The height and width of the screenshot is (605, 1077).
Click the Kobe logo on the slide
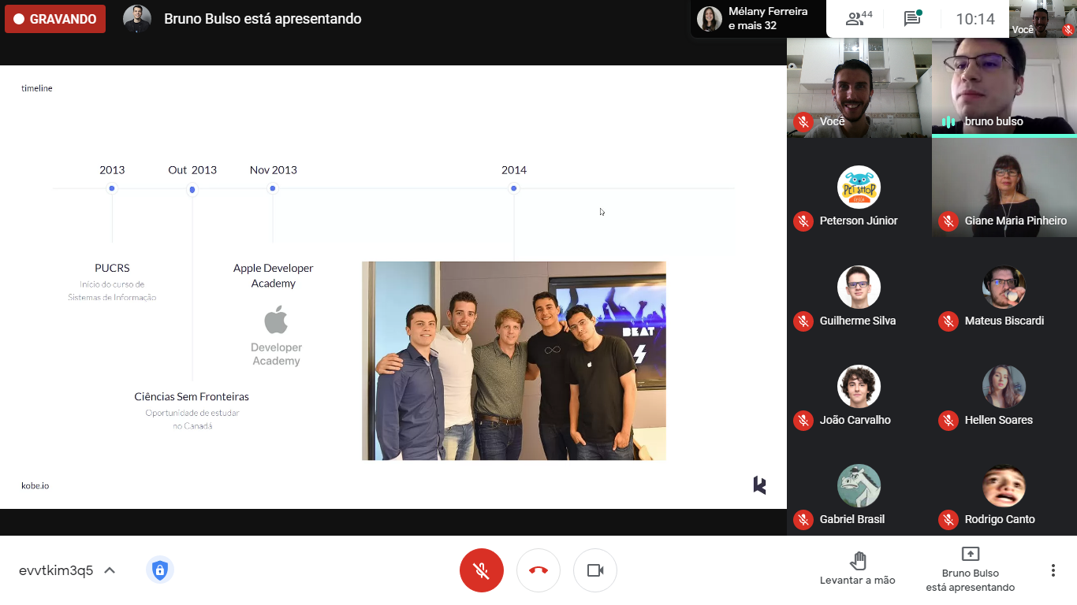point(759,485)
